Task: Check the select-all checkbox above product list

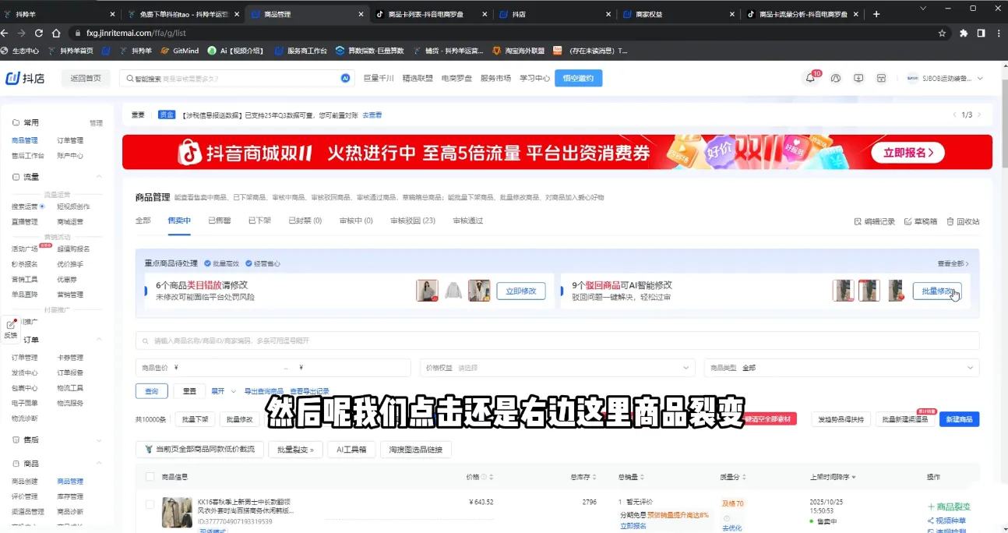Action: [150, 476]
